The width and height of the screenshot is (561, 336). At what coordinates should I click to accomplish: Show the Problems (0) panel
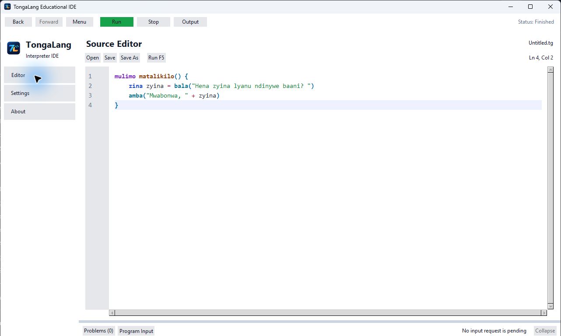pos(98,331)
